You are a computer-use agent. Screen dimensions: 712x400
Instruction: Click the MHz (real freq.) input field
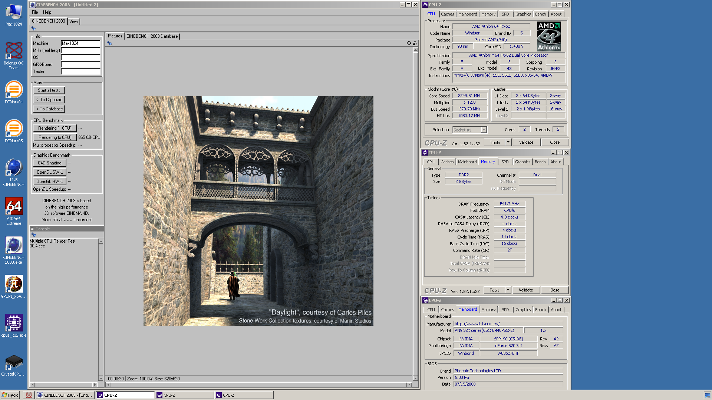(x=80, y=50)
